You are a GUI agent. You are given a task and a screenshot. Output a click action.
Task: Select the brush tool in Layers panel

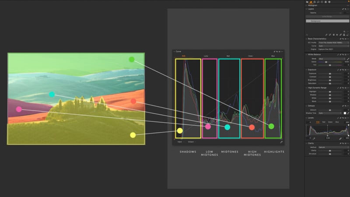(x=327, y=35)
